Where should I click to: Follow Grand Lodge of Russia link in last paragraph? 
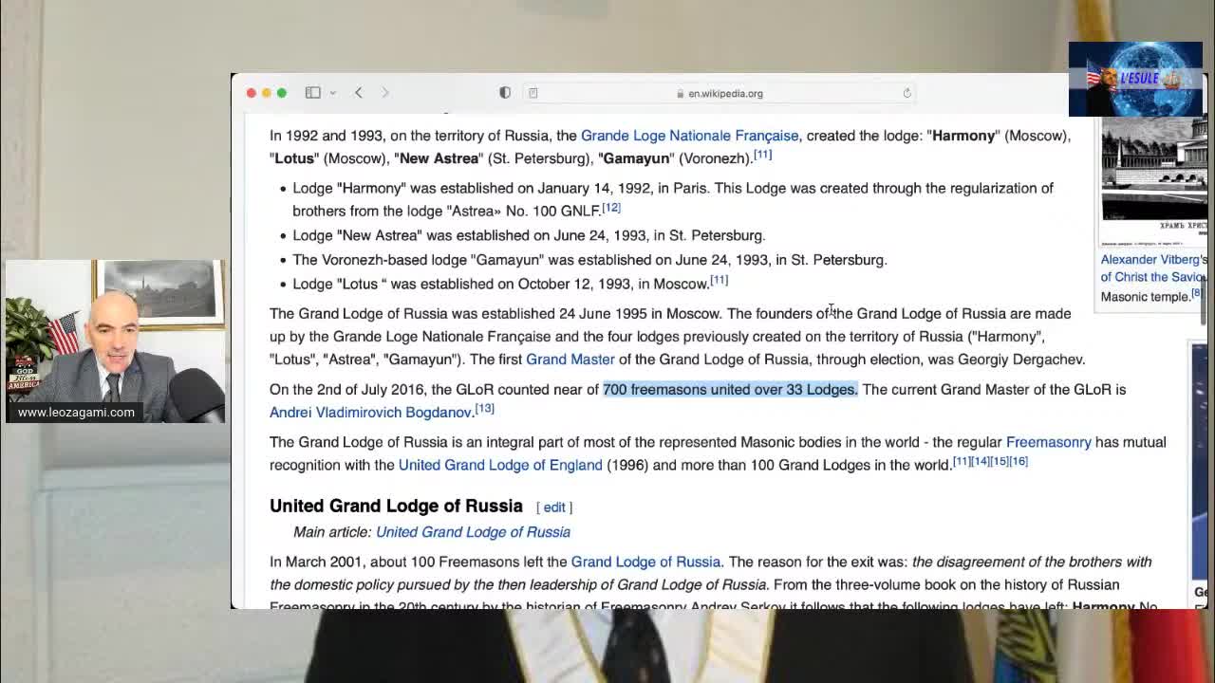645,562
